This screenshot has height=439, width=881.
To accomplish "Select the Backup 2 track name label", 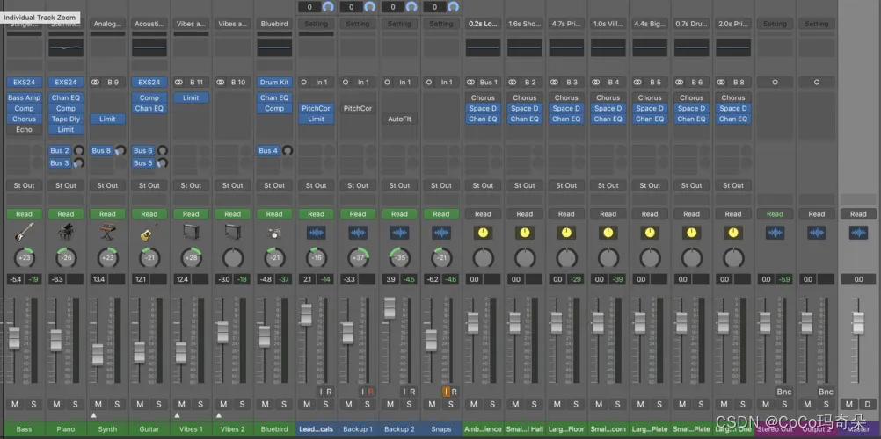I will [399, 428].
